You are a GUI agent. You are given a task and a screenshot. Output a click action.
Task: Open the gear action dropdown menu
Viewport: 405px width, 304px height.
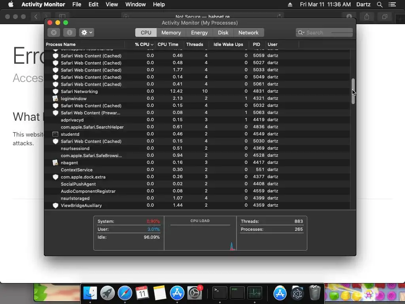[87, 32]
